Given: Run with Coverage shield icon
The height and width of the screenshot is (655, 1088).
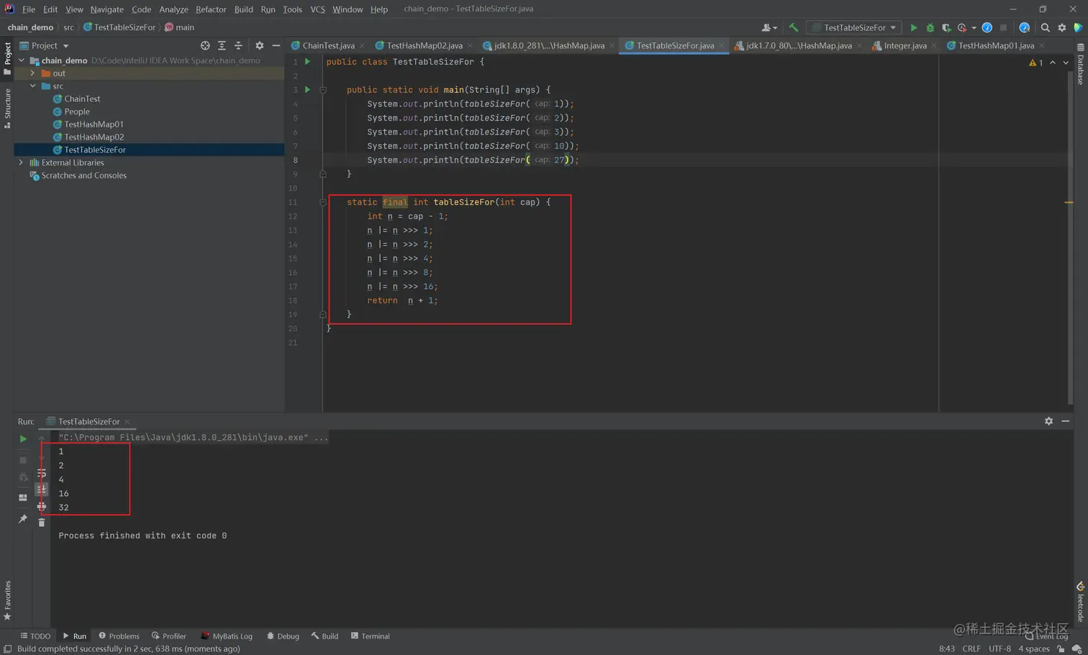Looking at the screenshot, I should [x=946, y=27].
